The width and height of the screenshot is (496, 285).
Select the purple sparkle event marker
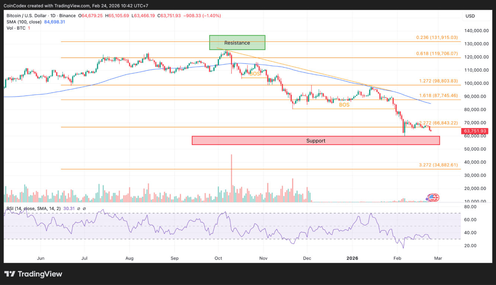427,199
